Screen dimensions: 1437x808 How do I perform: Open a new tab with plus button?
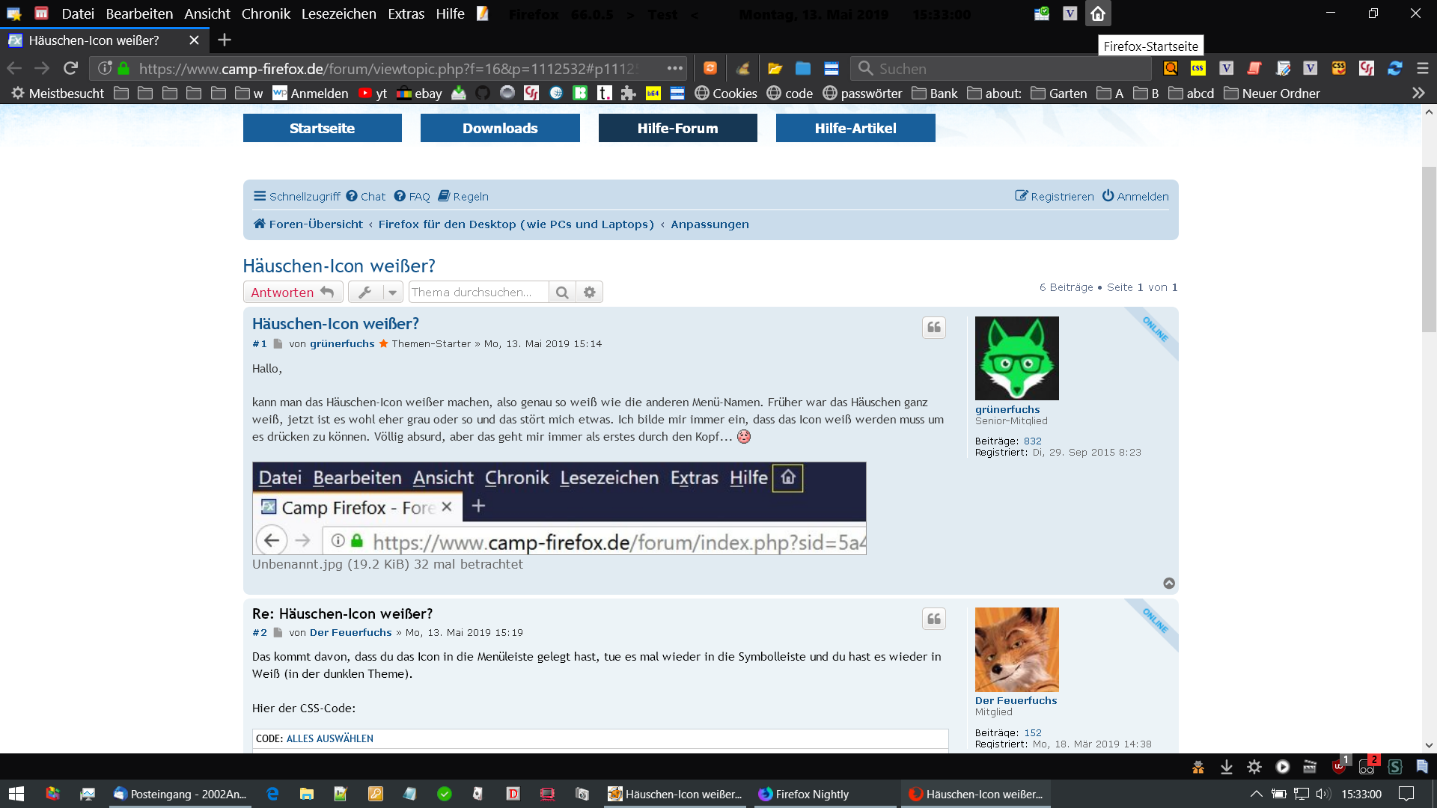point(224,40)
